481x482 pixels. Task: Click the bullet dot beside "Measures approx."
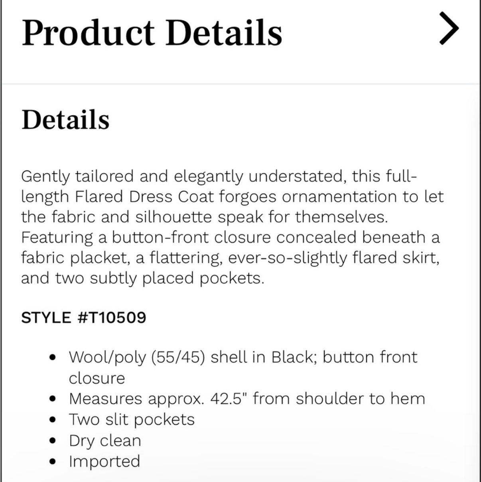pyautogui.click(x=53, y=399)
